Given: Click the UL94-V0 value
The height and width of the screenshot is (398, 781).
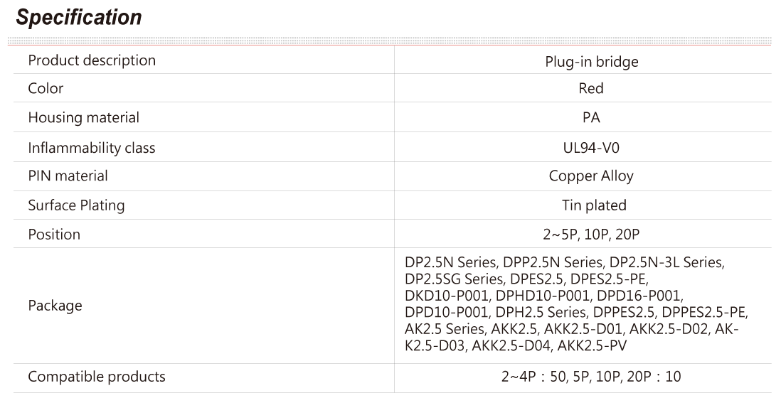Looking at the screenshot, I should pyautogui.click(x=591, y=149).
